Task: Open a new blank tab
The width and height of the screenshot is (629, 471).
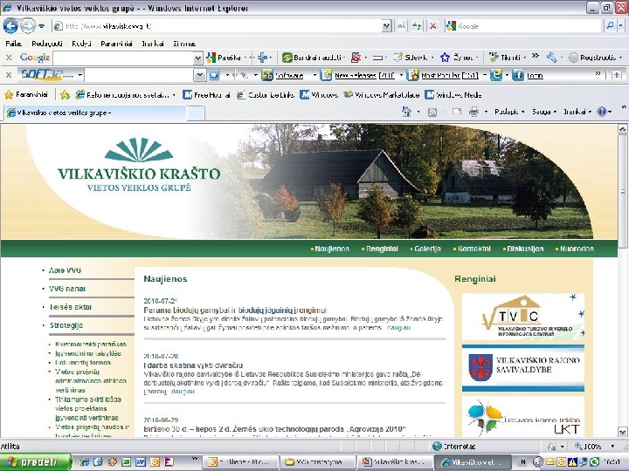Action: [x=196, y=113]
